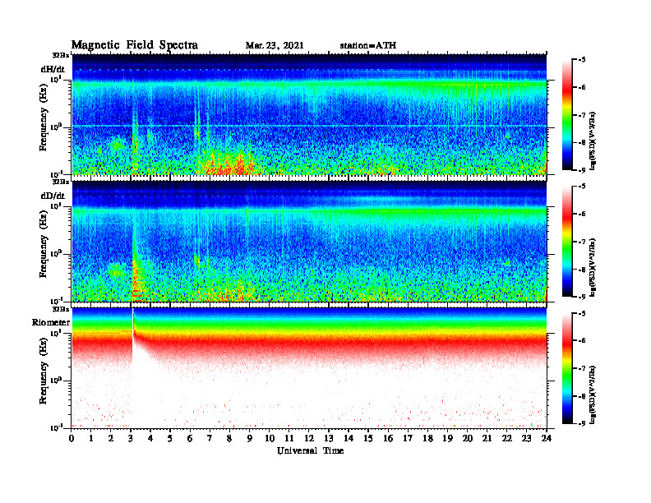
Task: Click the 'Universal Time' axis title
Action: pyautogui.click(x=310, y=450)
